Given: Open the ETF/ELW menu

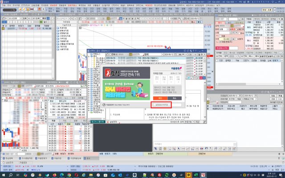Looking at the screenshot, I should (x=25, y=5).
